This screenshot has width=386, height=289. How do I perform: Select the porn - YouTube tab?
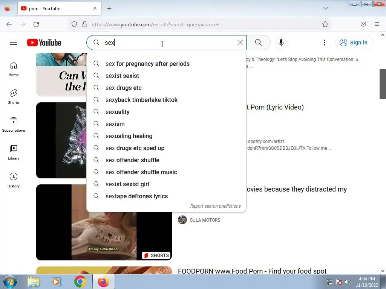[x=59, y=8]
